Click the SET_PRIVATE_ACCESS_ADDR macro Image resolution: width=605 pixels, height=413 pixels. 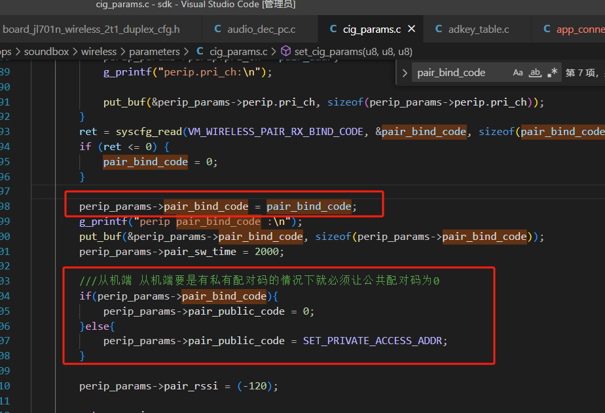[373, 341]
